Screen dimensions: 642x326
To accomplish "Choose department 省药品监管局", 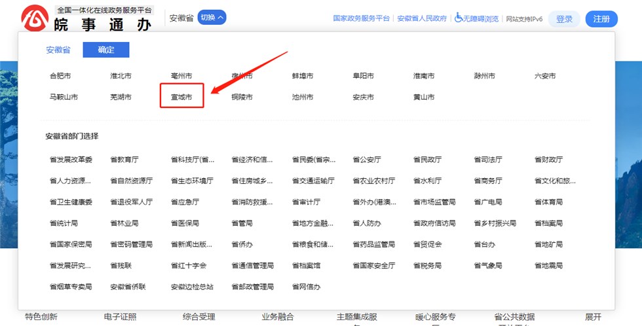I will (374, 245).
